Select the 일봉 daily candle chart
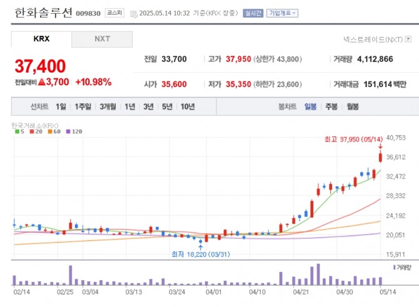419x307 pixels. (x=311, y=107)
